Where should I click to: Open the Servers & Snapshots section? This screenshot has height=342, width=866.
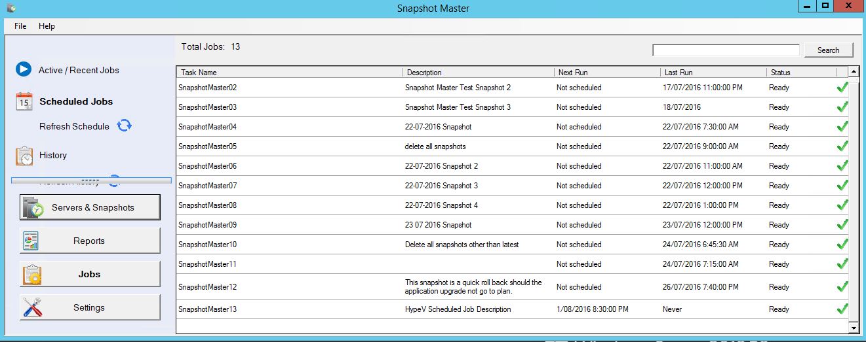point(90,207)
